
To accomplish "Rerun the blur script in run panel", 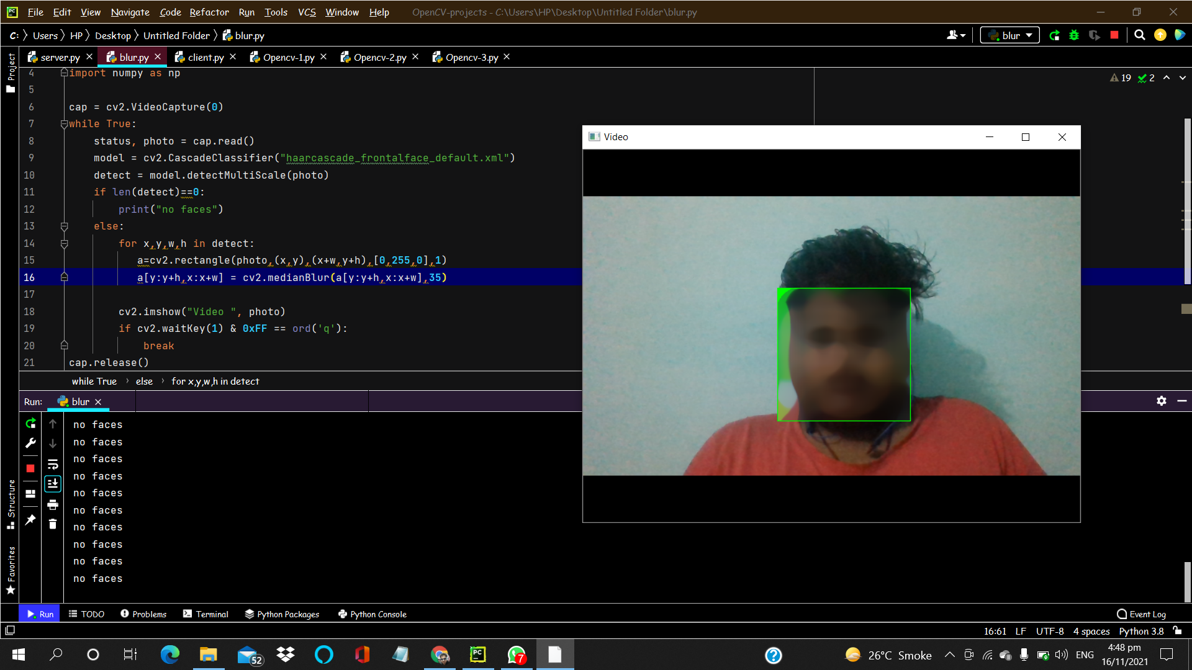I will coord(30,424).
